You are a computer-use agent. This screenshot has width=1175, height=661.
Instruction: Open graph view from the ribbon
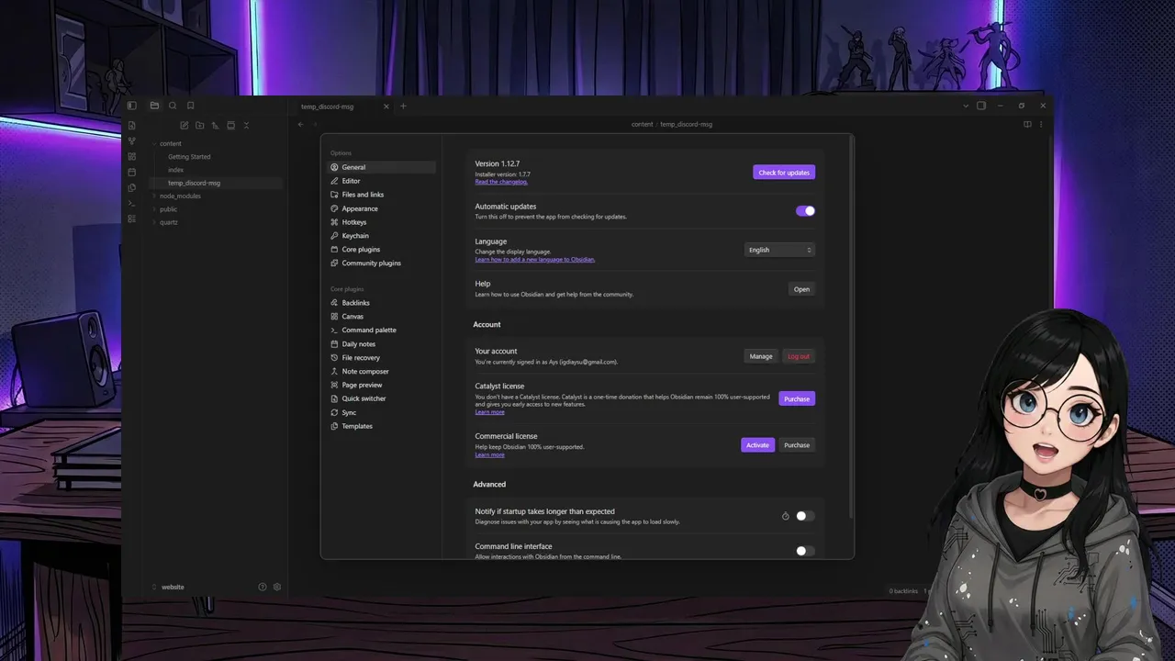pyautogui.click(x=131, y=140)
